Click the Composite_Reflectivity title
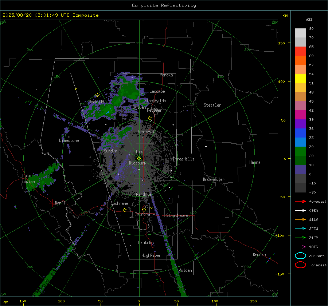This screenshot has width=328, height=306. [164, 5]
